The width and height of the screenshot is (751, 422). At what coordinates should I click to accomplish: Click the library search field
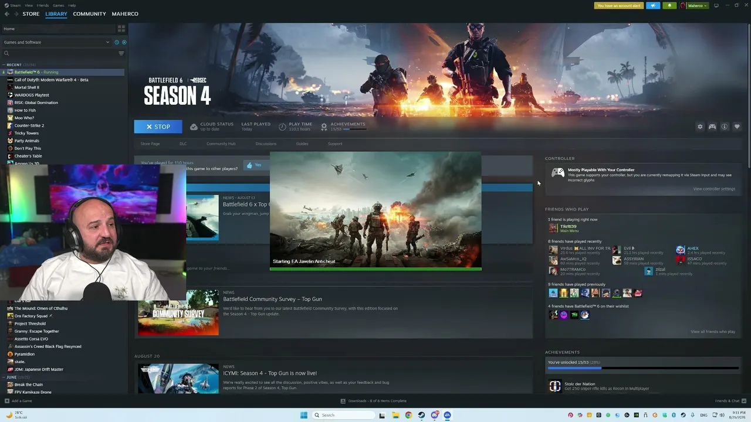(x=60, y=53)
